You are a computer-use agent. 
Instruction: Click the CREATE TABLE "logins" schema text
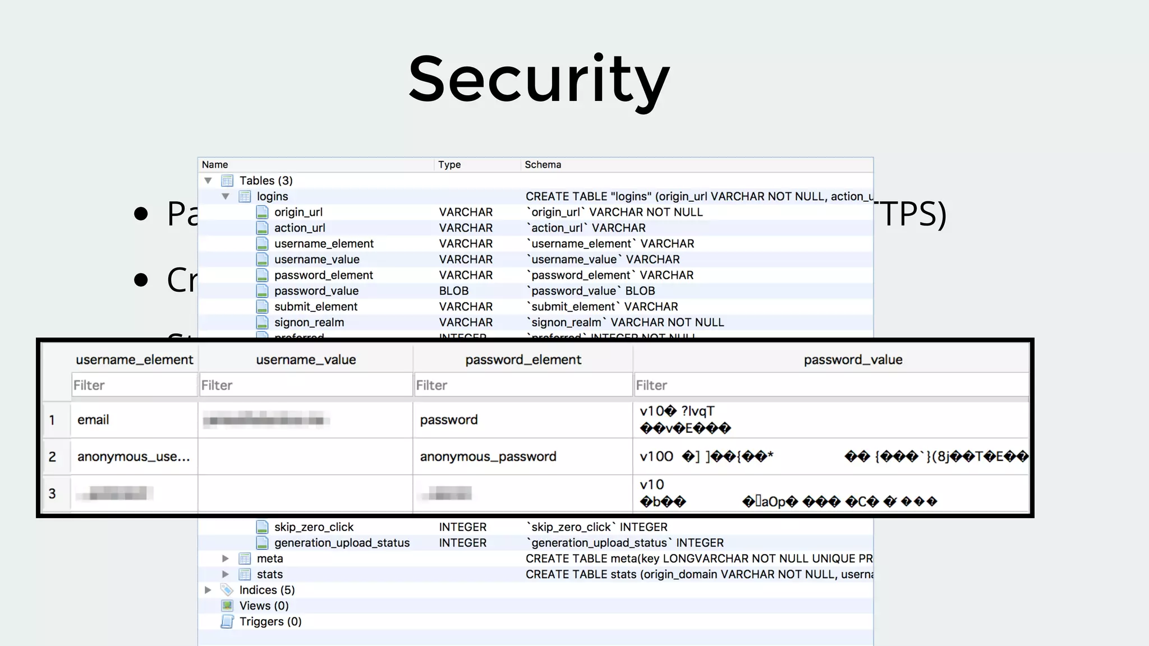pos(699,197)
